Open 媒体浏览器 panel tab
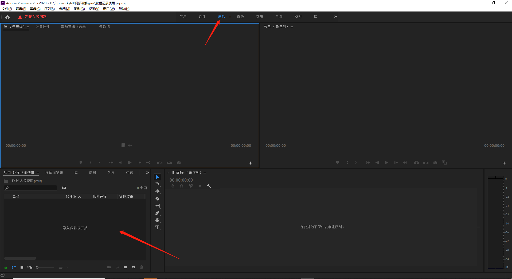Viewport: 512px width, 279px height. (54, 173)
